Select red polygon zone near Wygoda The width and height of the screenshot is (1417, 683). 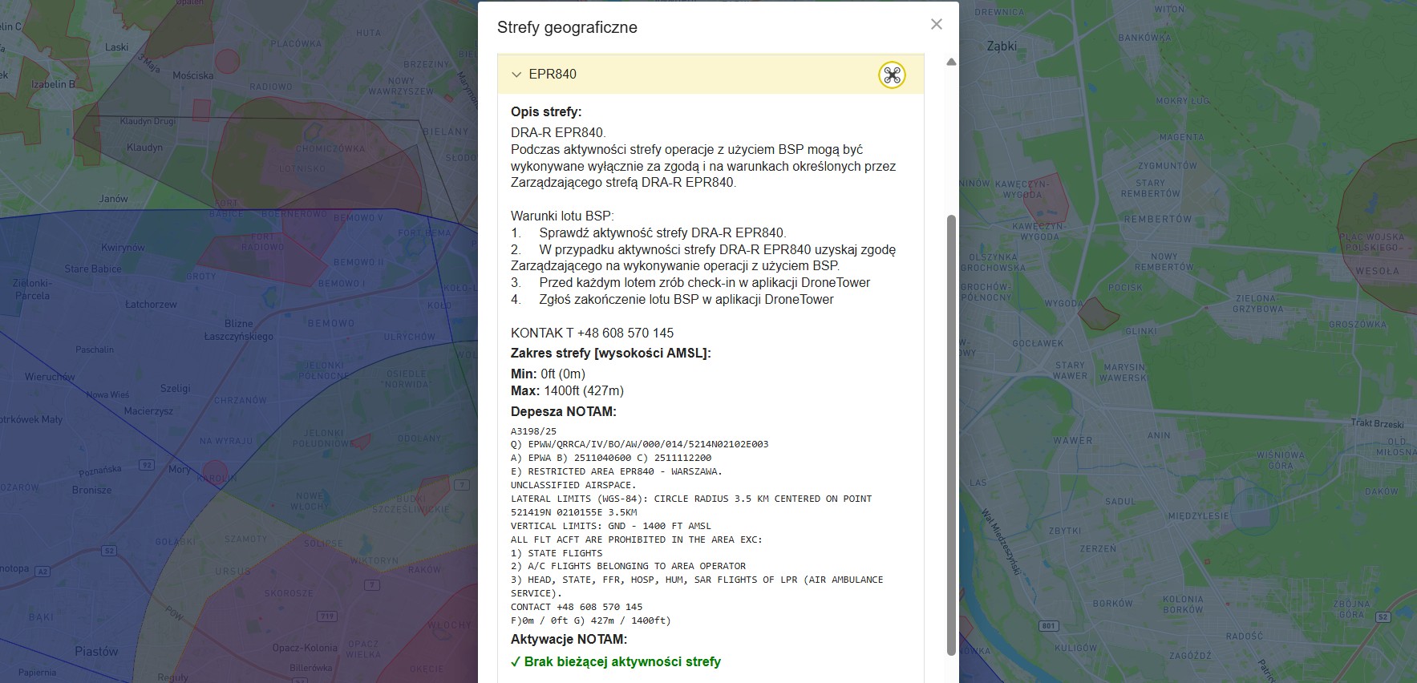pos(1098,313)
